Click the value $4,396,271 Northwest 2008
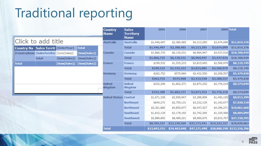The height and width of the screenshot is (146, 261). 218,108
